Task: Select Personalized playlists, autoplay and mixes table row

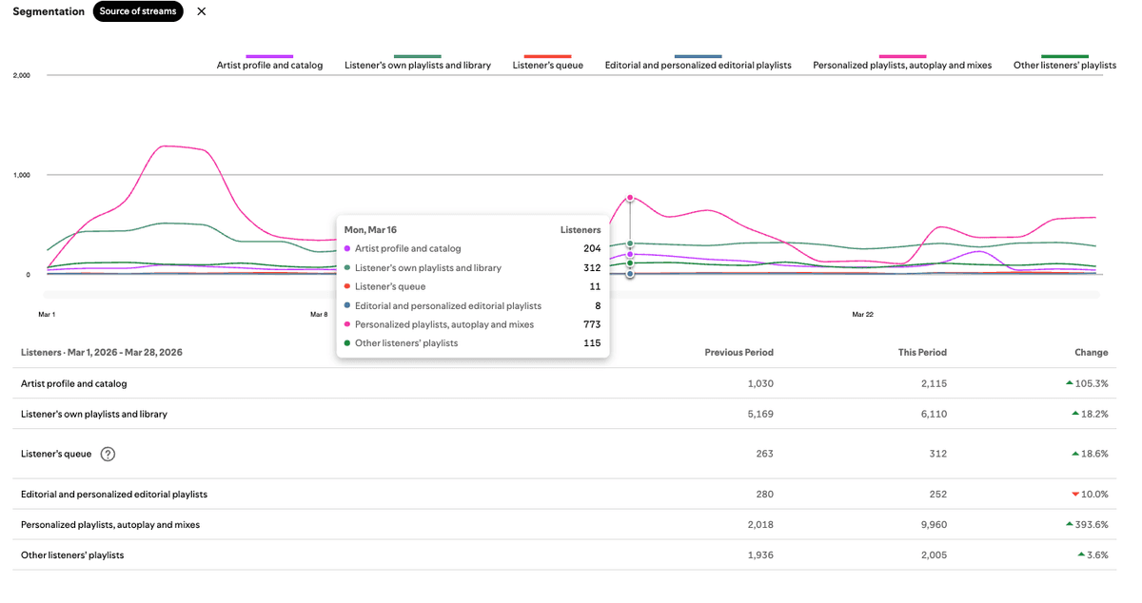Action: pyautogui.click(x=564, y=524)
